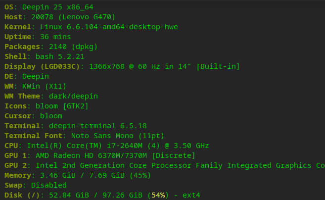The height and width of the screenshot is (200, 325).
Task: Select the Icons: bloom [GTK2] line
Action: coord(46,106)
